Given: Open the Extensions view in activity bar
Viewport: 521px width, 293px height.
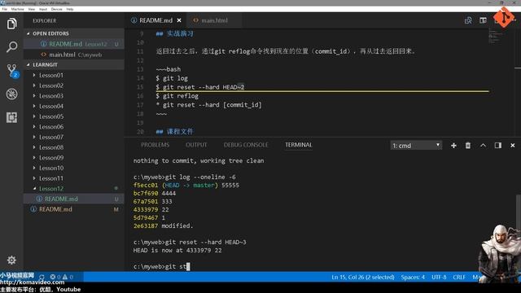Looking at the screenshot, I should [11, 117].
